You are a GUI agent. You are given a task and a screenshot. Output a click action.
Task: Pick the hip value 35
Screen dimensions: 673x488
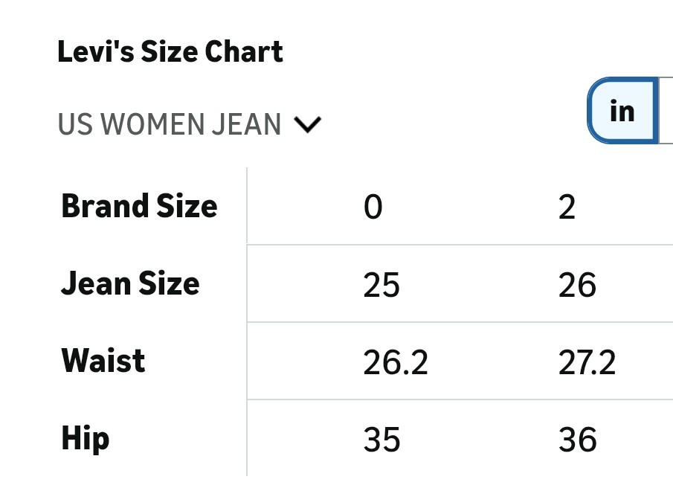[x=381, y=440]
